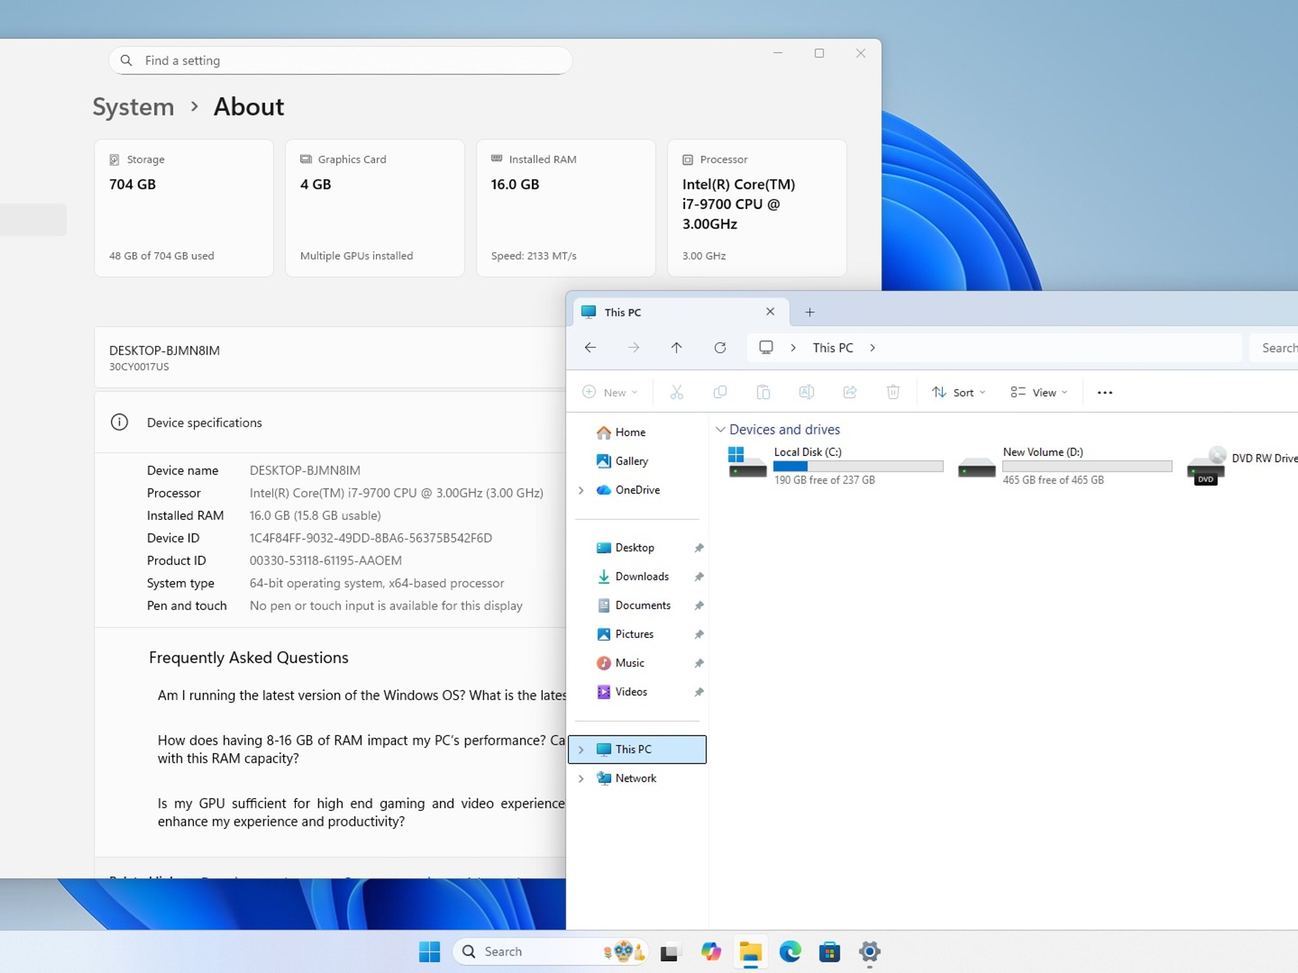Click the GPU gaming FAQ question

[361, 812]
